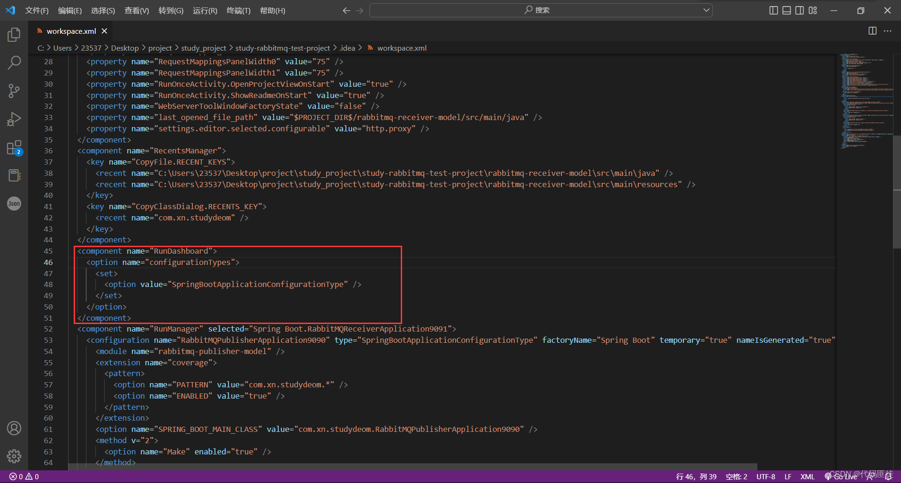Change encoding via UTF-8 status item
This screenshot has width=901, height=483.
tap(766, 476)
